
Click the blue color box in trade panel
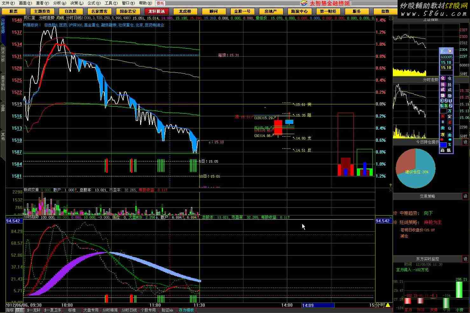click(443, 145)
